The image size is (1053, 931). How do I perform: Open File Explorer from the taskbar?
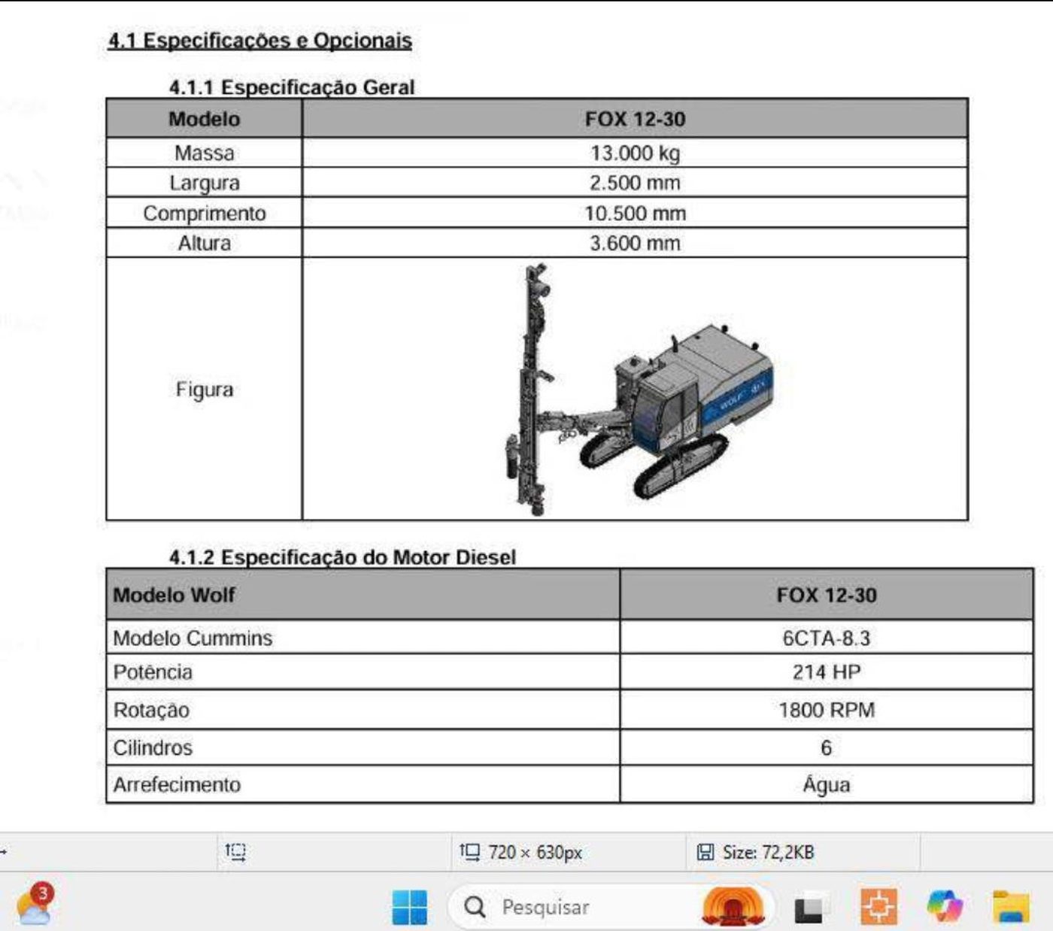tap(1011, 907)
